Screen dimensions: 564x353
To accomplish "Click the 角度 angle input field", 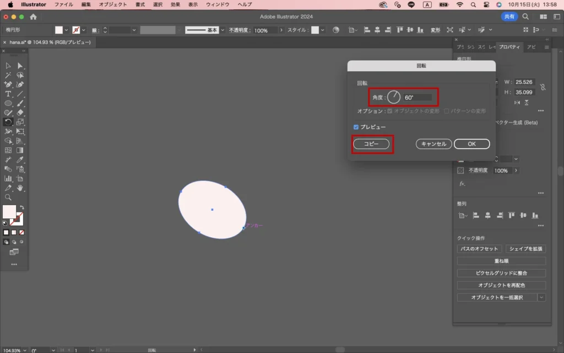I will pyautogui.click(x=417, y=98).
